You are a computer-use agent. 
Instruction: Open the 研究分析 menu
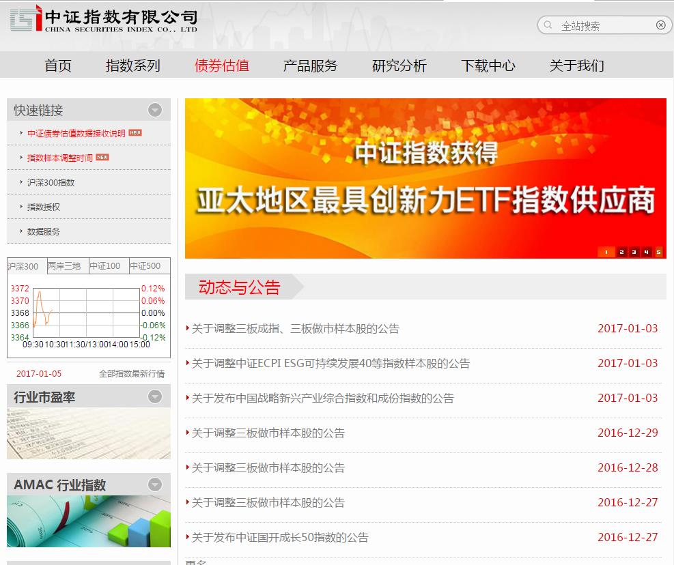pos(399,66)
